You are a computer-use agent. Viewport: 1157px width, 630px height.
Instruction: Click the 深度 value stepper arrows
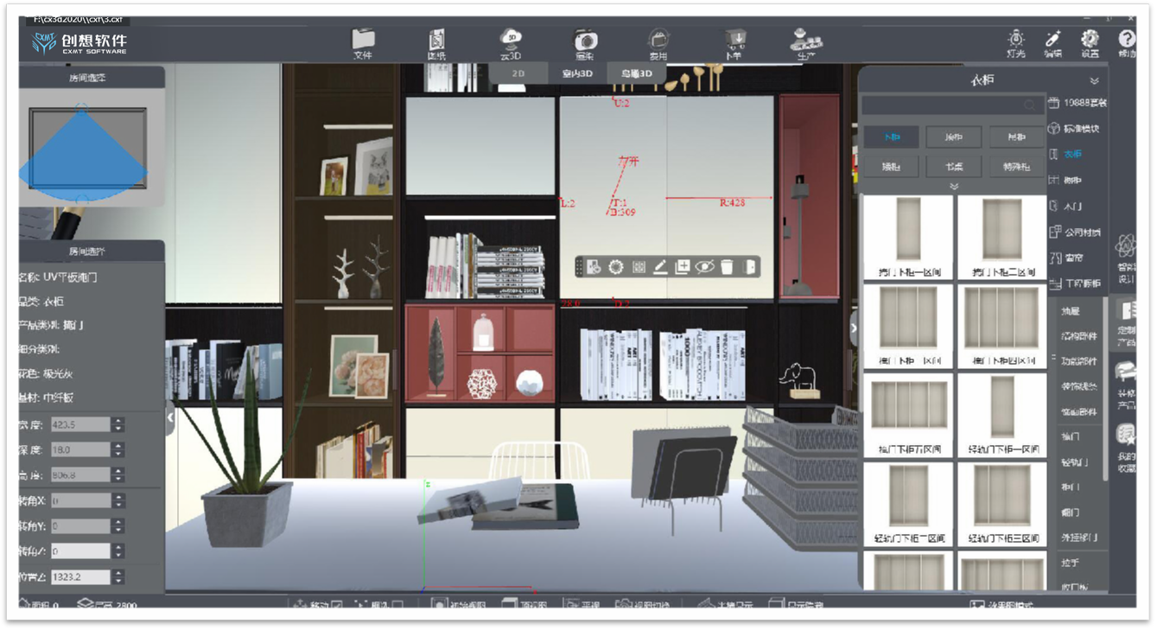118,449
